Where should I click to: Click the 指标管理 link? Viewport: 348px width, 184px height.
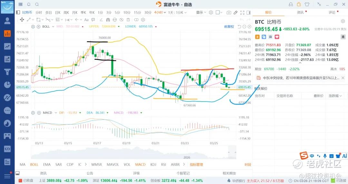(x=196, y=164)
